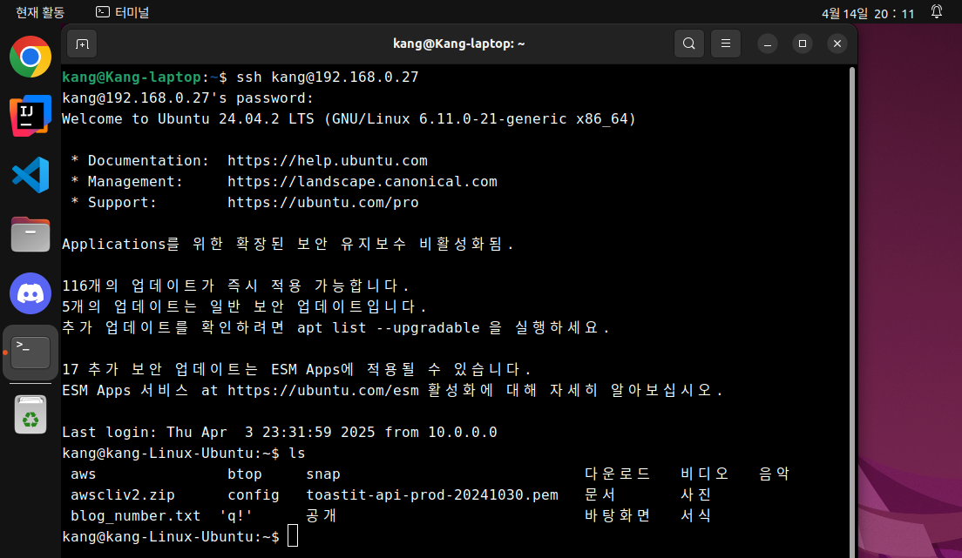Launch IntelliJ IDEA from the dock
The height and width of the screenshot is (558, 962).
[x=30, y=115]
